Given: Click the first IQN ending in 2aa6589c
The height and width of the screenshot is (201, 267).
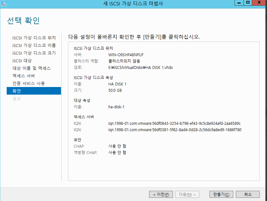Looking at the screenshot, I should coord(174,123).
